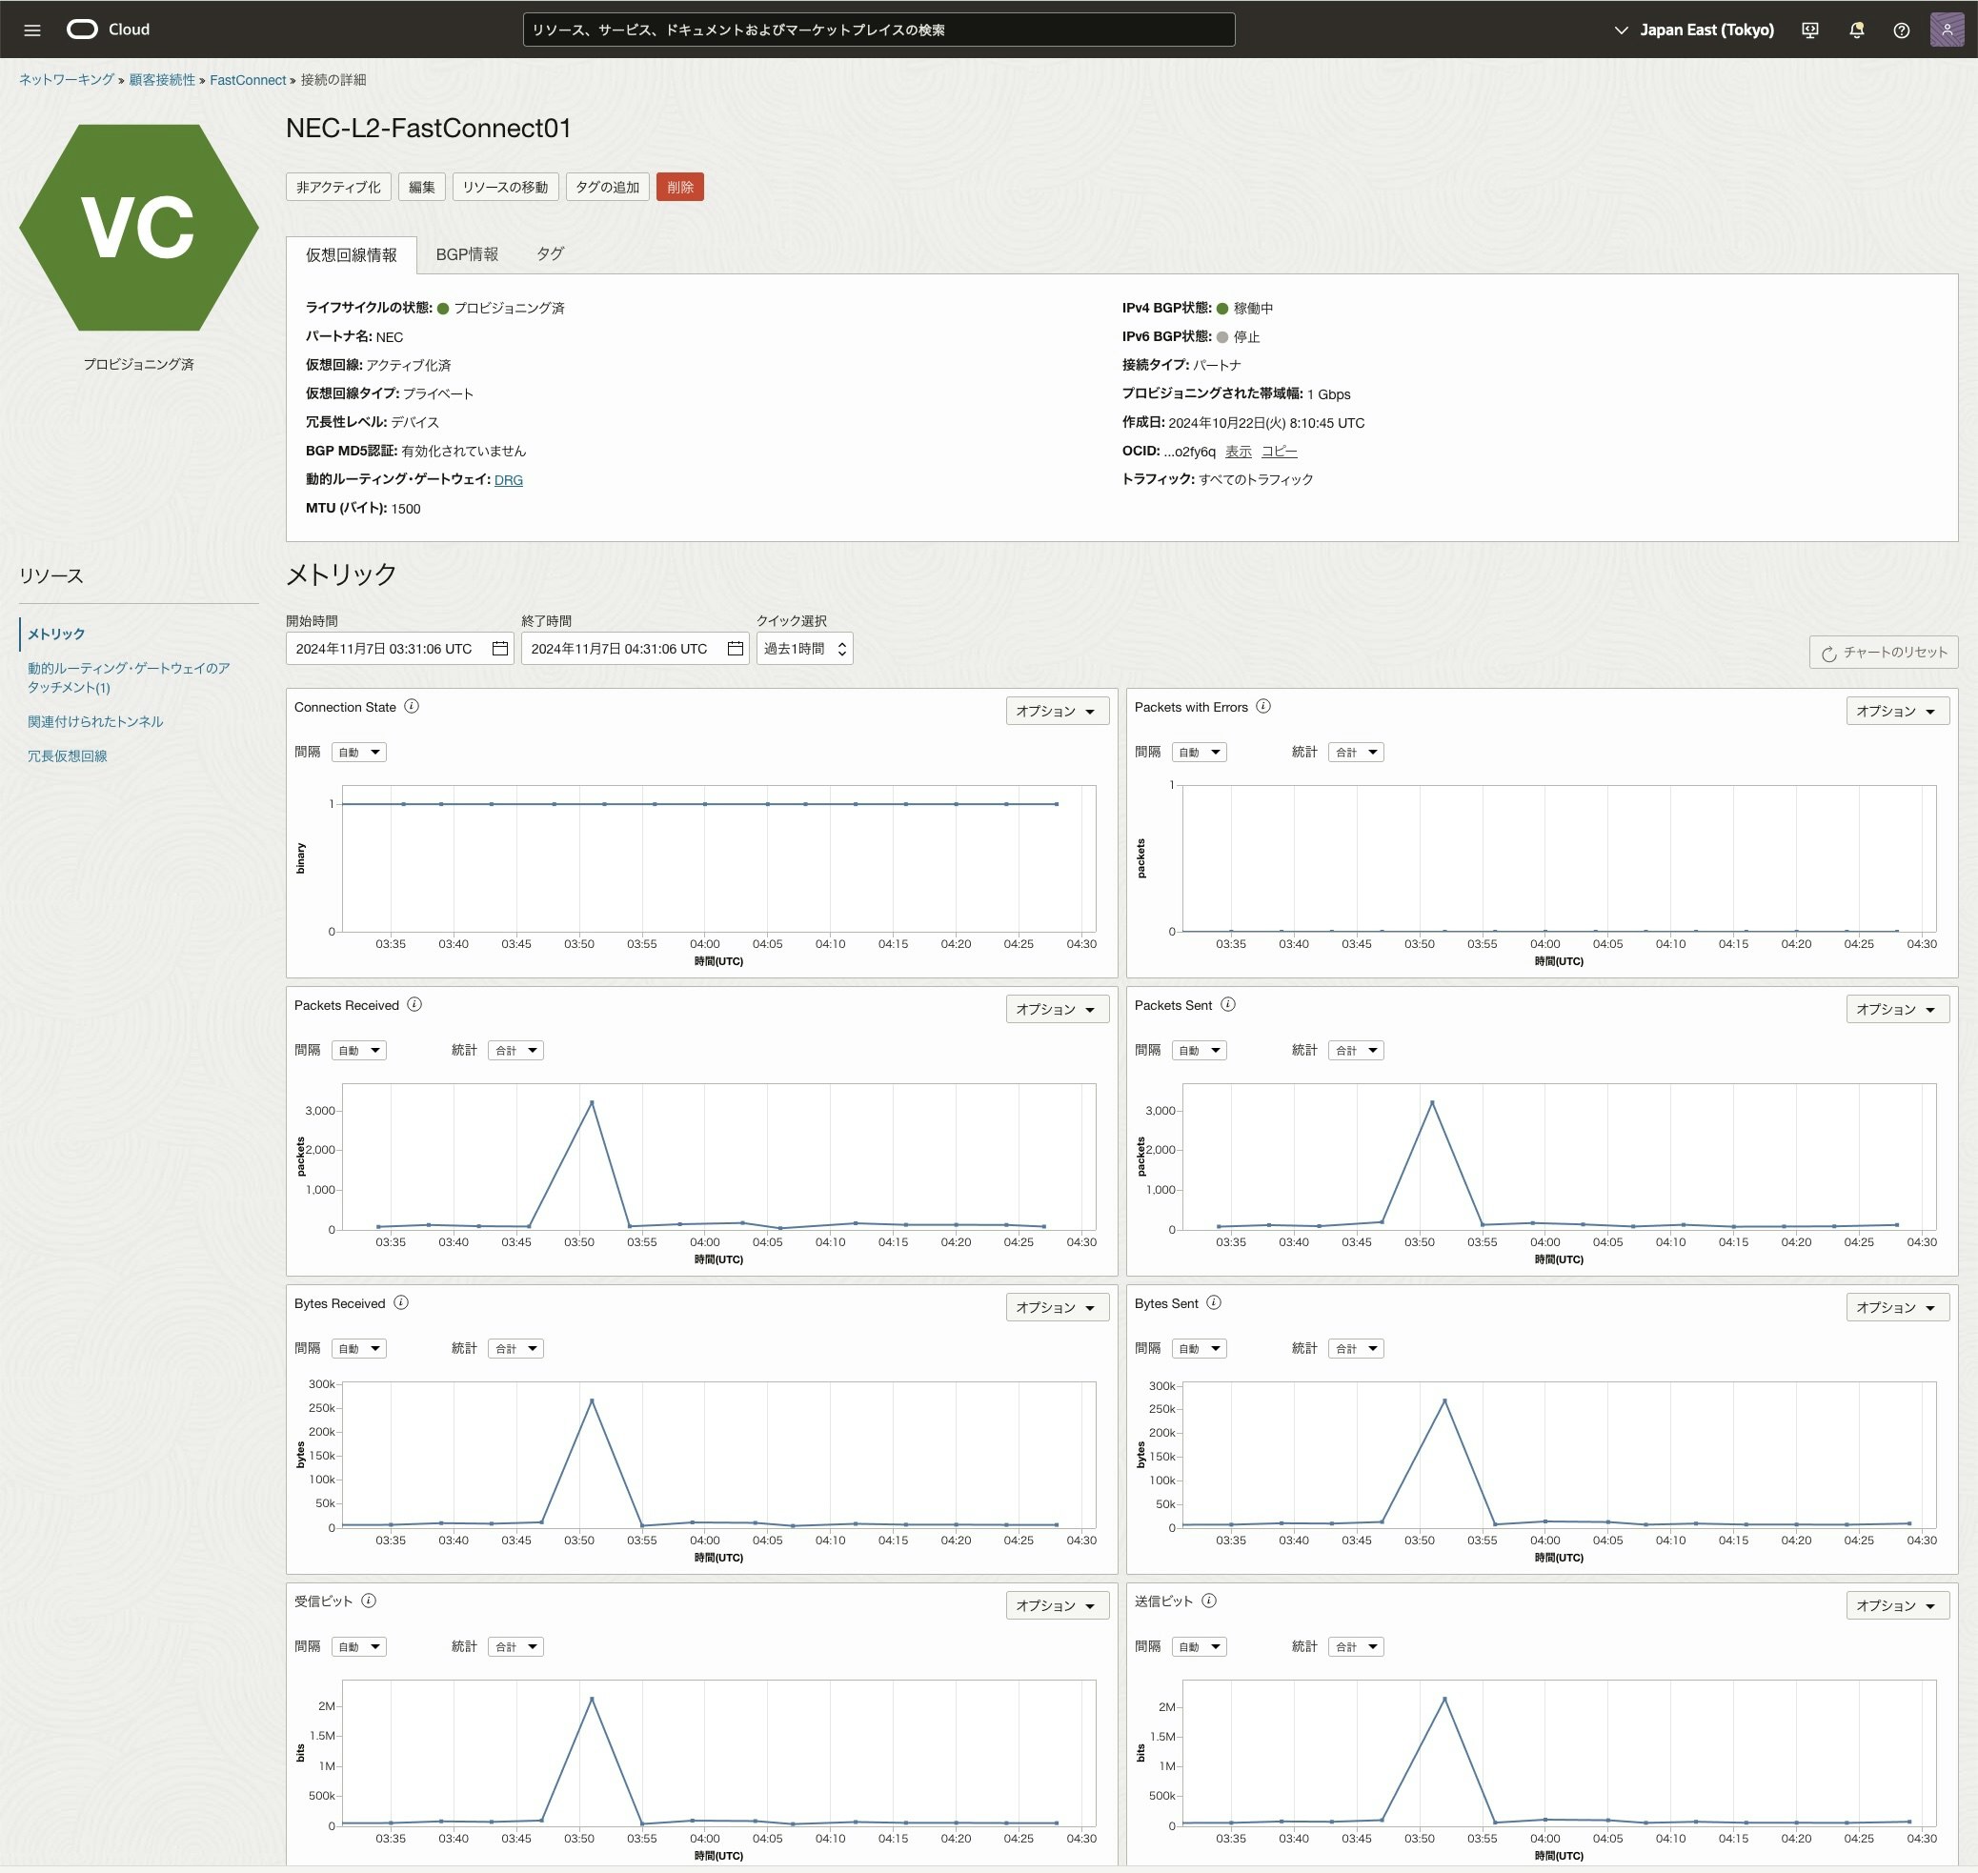Open the end time calendar icon

click(x=736, y=649)
